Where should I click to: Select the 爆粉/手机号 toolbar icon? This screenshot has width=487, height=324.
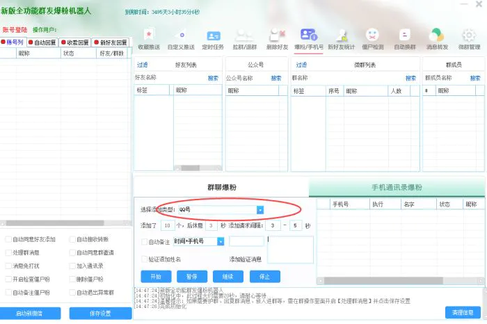pyautogui.click(x=309, y=39)
